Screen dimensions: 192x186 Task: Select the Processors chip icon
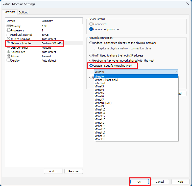click(8, 30)
